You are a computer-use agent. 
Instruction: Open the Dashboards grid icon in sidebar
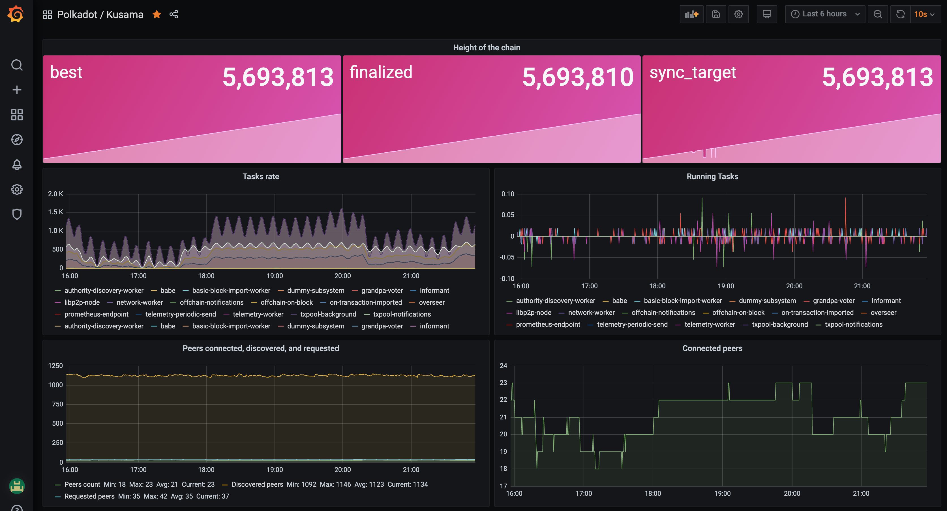click(17, 115)
